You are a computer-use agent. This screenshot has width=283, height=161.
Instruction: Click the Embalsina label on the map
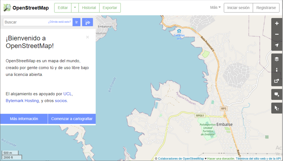[x=104, y=27]
